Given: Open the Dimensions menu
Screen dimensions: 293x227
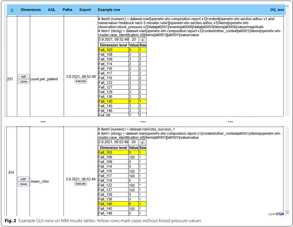Looking at the screenshot, I should (x=31, y=10).
